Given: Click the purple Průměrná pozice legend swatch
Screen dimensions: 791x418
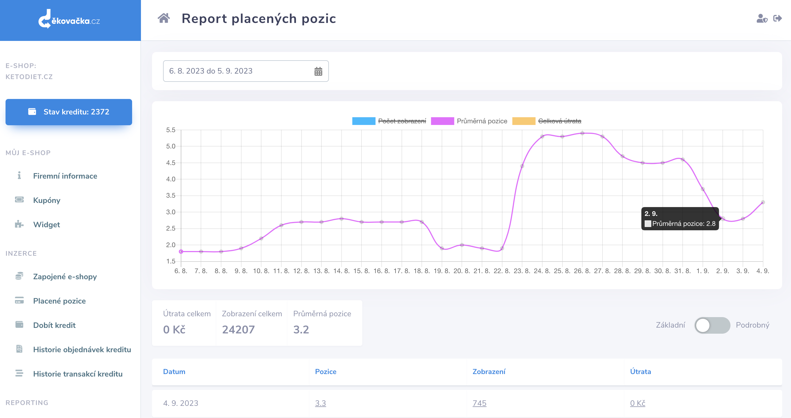Looking at the screenshot, I should pyautogui.click(x=442, y=121).
